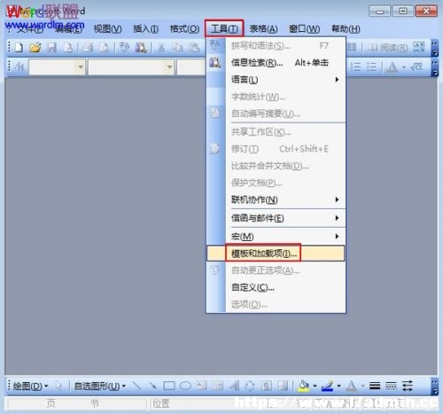
Task: Open the 帮助(H) menu
Action: click(x=346, y=29)
